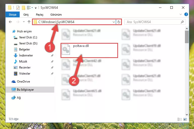Viewport: 194px width, 129px height.
Task: Select OneDrive in navigation pane
Action: [x=23, y=82]
